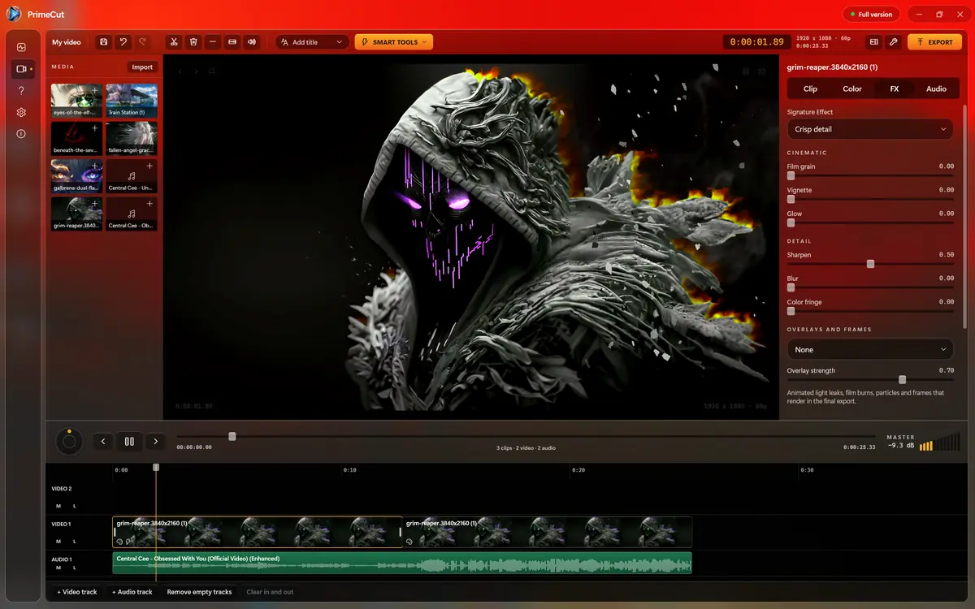Undo the last action
This screenshot has height=609, width=975.
pos(123,41)
